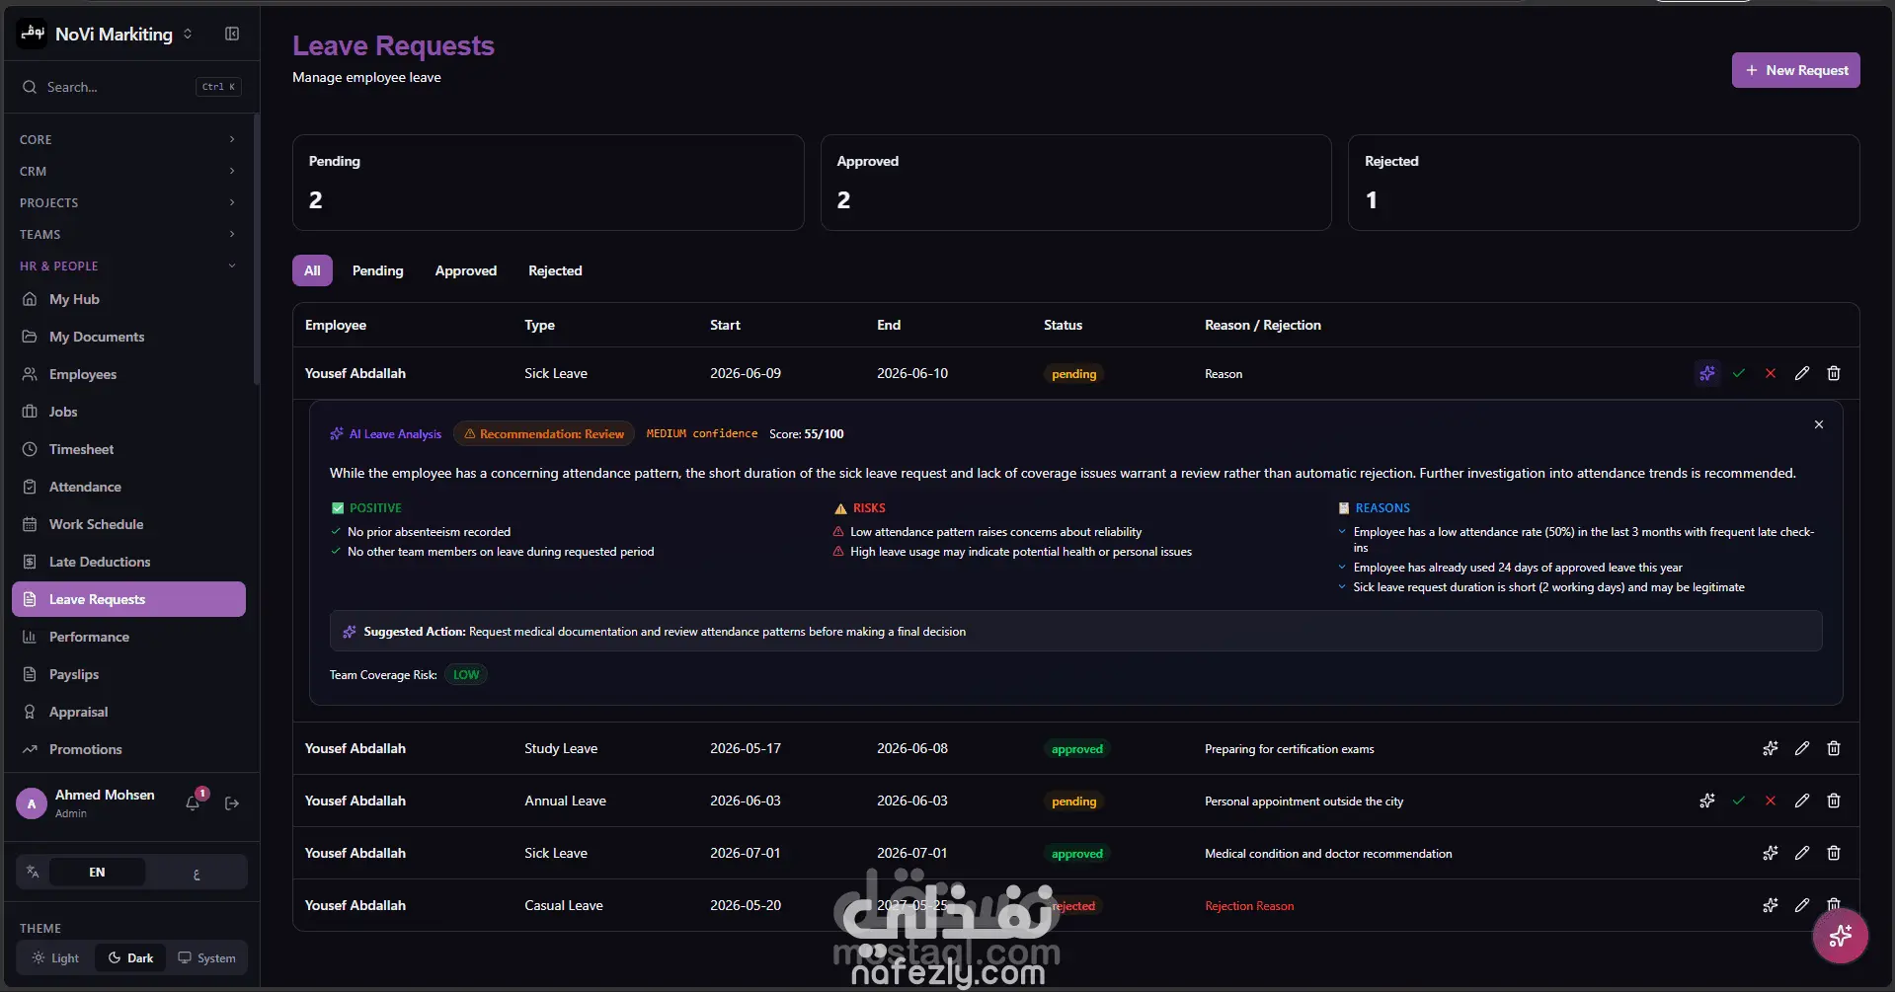
Task: Open the floating AI assistant button
Action: coord(1841,936)
